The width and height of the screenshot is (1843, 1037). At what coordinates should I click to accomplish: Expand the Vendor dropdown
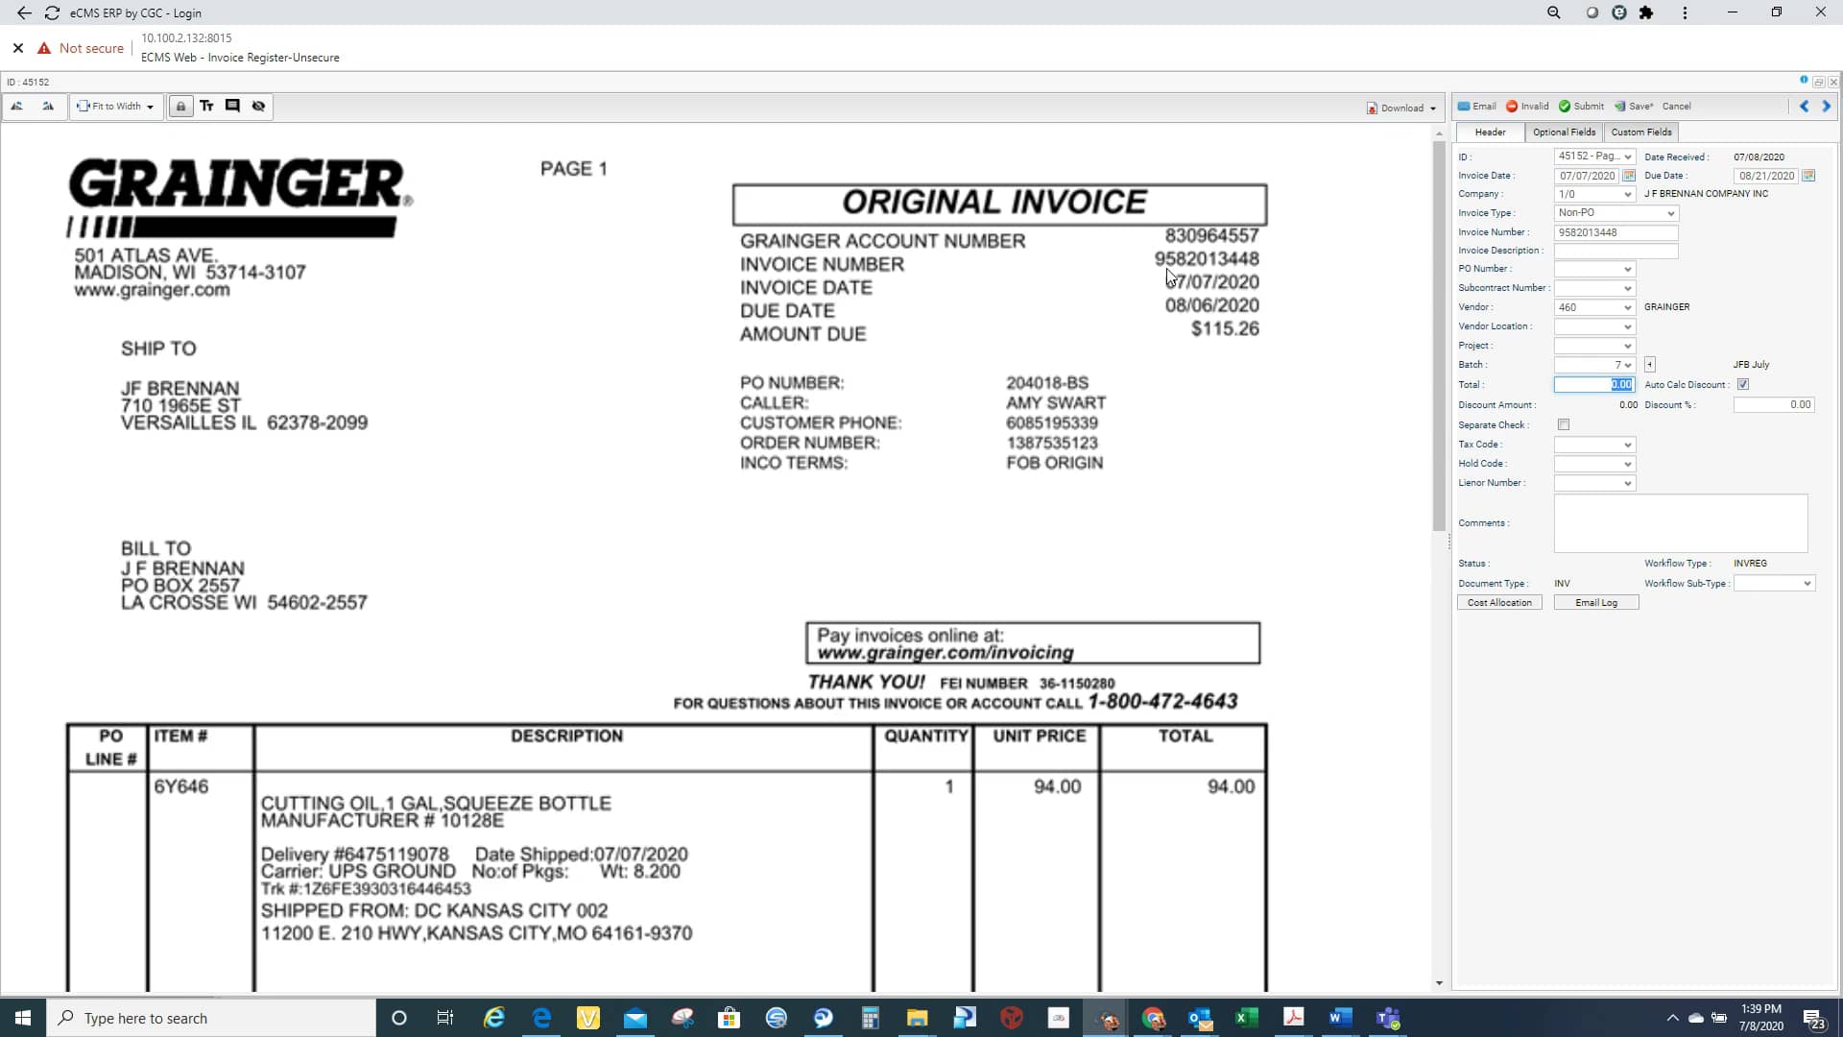[x=1627, y=308]
